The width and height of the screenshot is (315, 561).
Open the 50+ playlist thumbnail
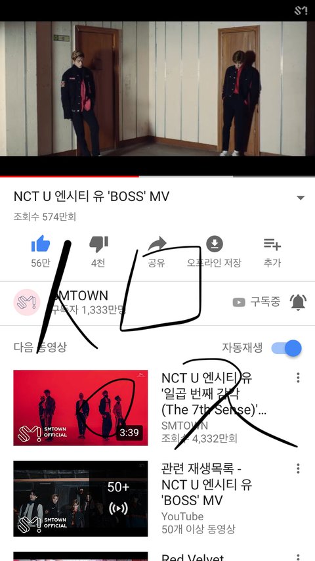(81, 499)
